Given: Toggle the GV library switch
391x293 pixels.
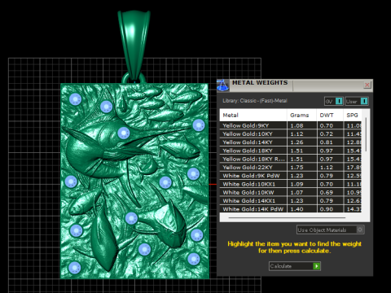Looking at the screenshot, I should pyautogui.click(x=334, y=101).
